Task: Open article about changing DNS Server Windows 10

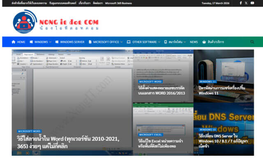Action: tap(223, 141)
